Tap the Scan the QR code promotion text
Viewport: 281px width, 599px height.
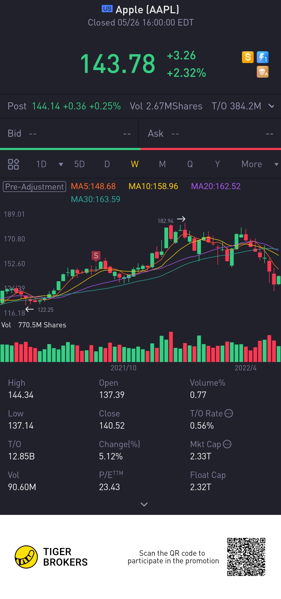coord(173,557)
